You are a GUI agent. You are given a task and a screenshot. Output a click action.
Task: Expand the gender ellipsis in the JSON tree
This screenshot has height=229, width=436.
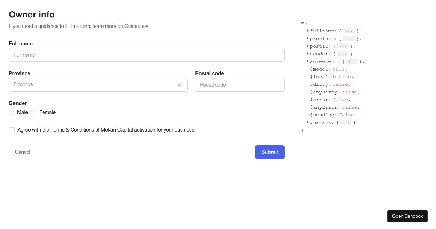[342, 54]
